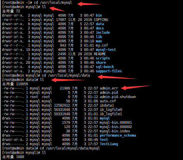Select the admin.pid.shutdown file name
Viewport: 183px width, 160px height.
coord(118,97)
